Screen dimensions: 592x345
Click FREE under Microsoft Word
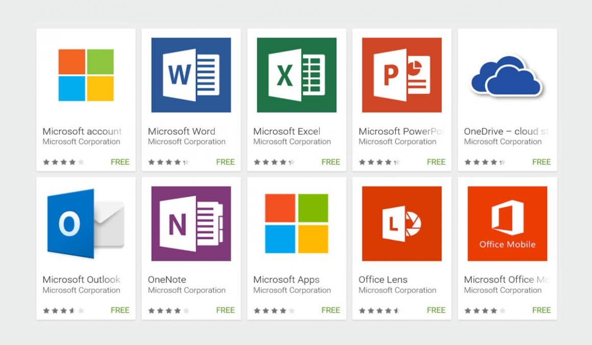click(x=225, y=162)
